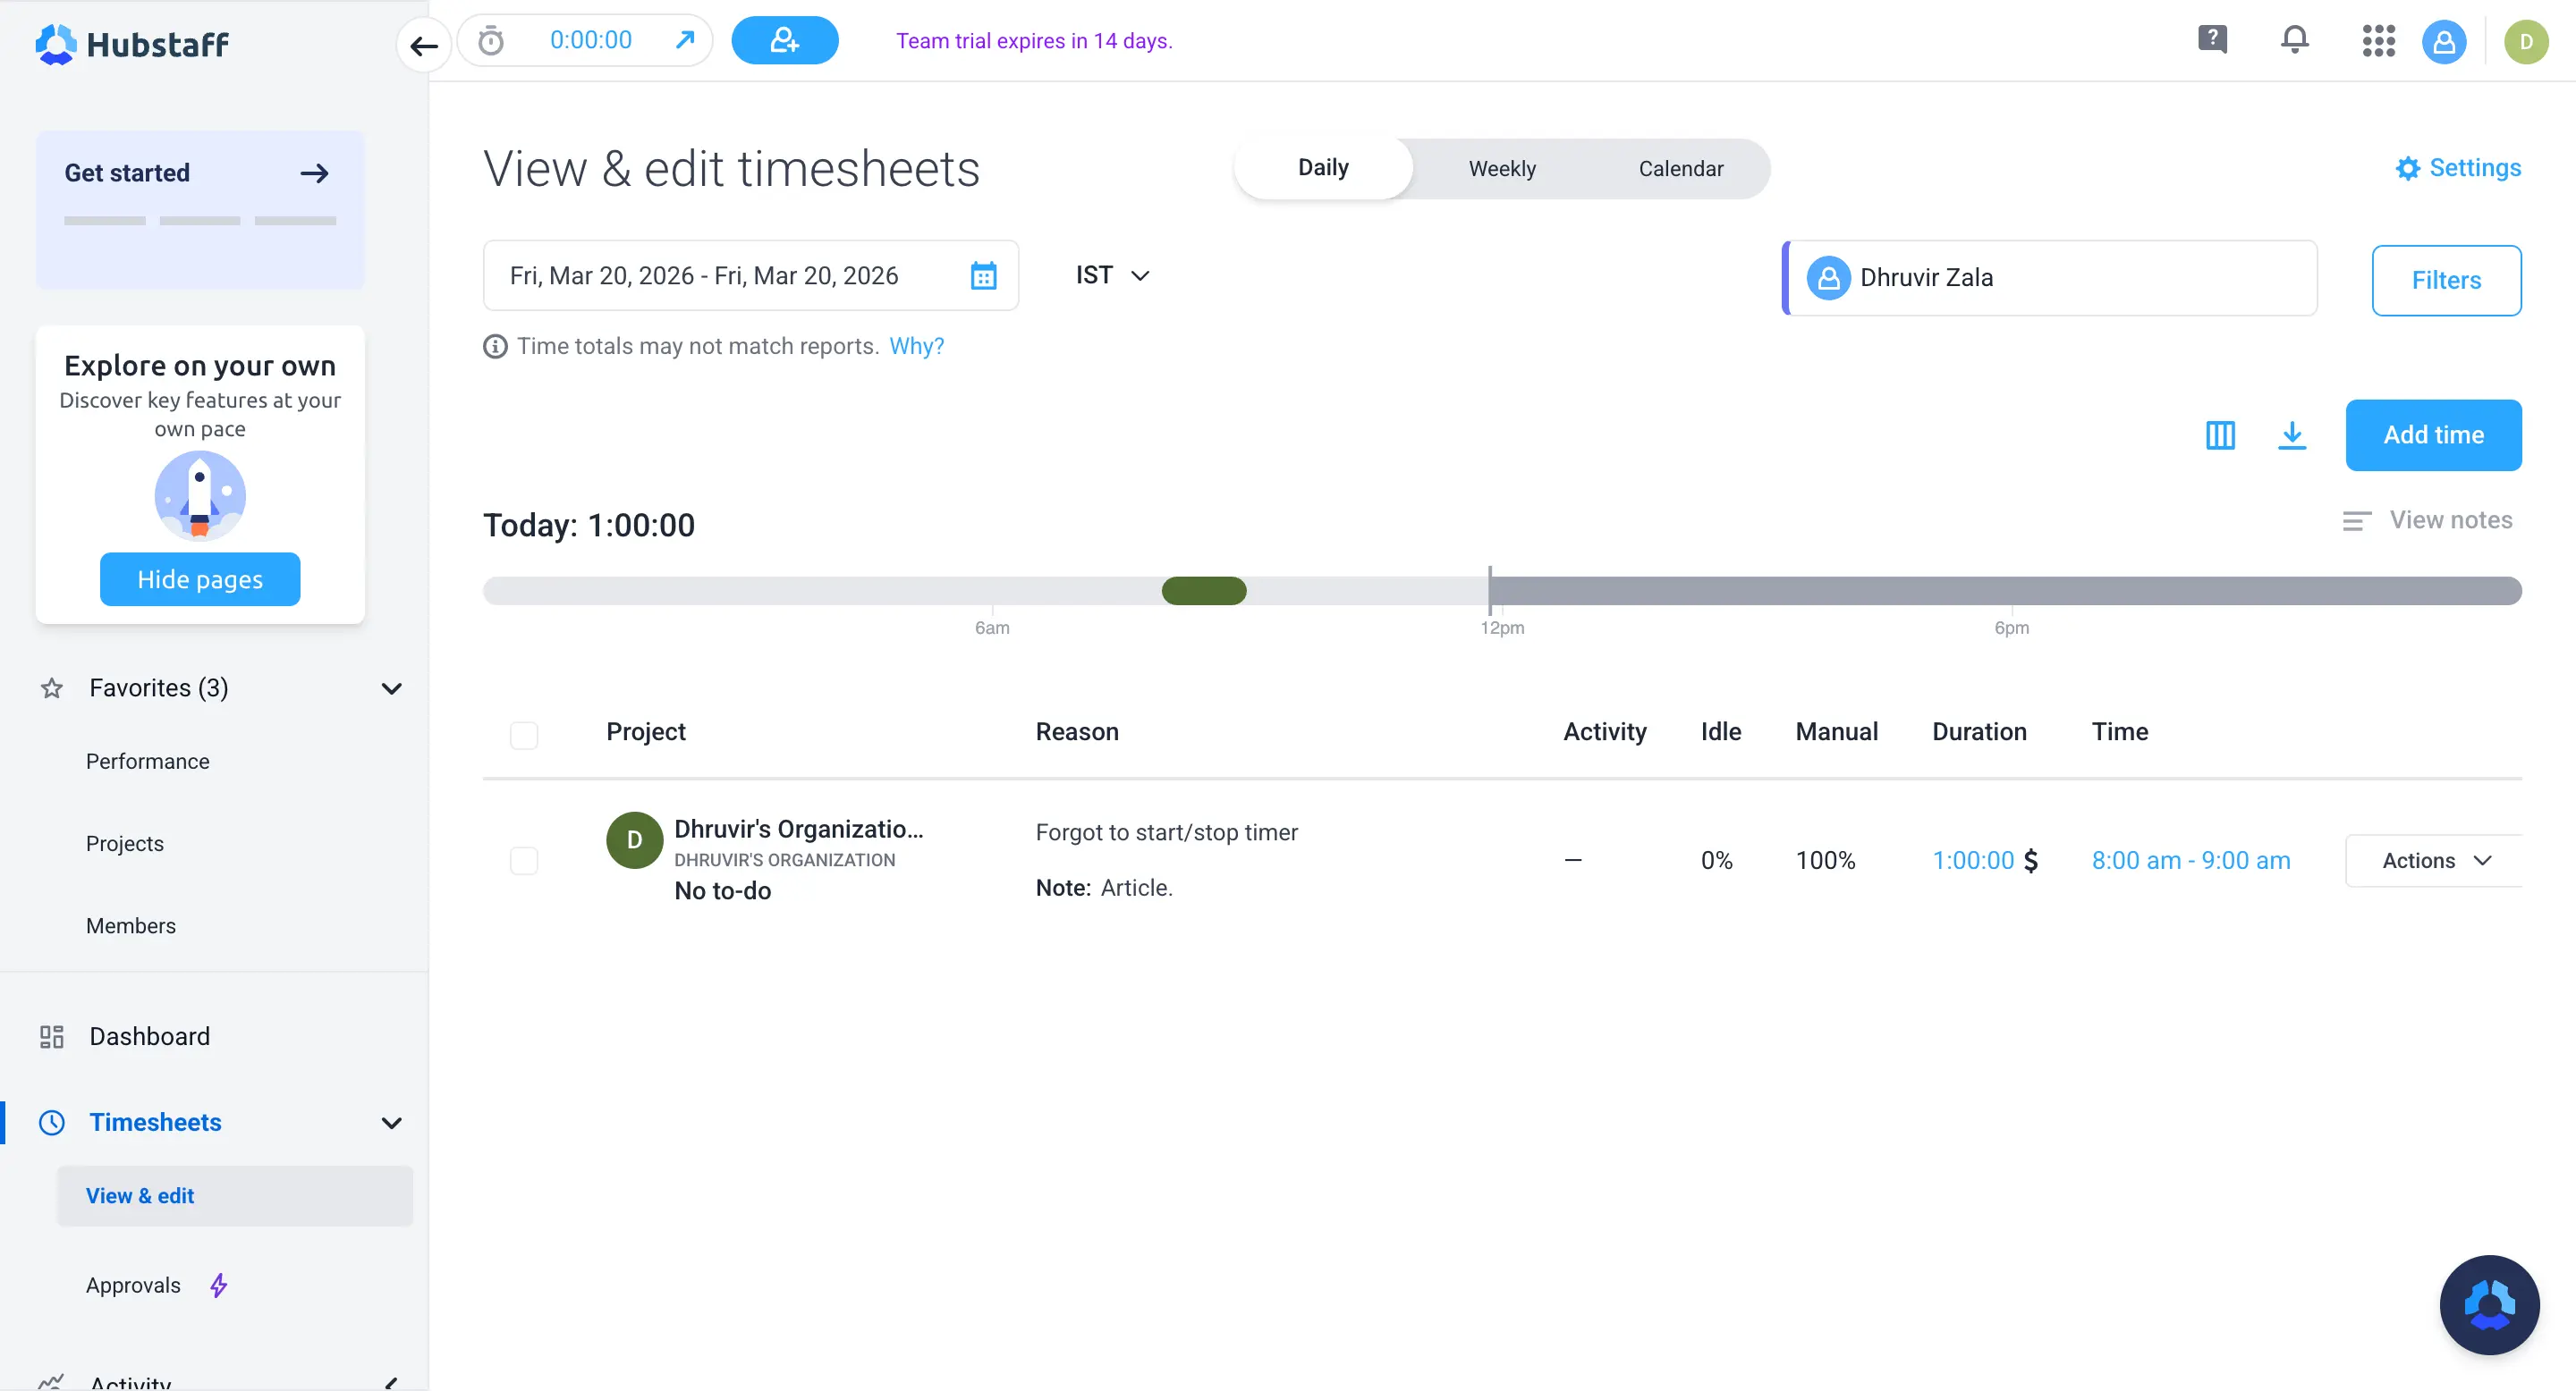Open the Actions dropdown for entry

coord(2434,860)
